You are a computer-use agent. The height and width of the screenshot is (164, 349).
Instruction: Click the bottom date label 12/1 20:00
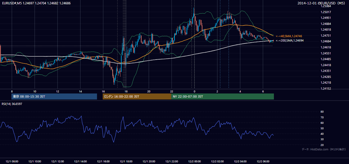(149, 162)
